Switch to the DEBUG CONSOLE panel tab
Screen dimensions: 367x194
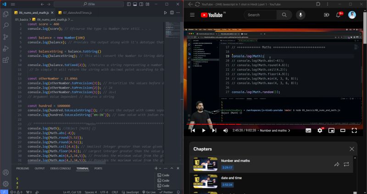pyautogui.click(x=61, y=169)
